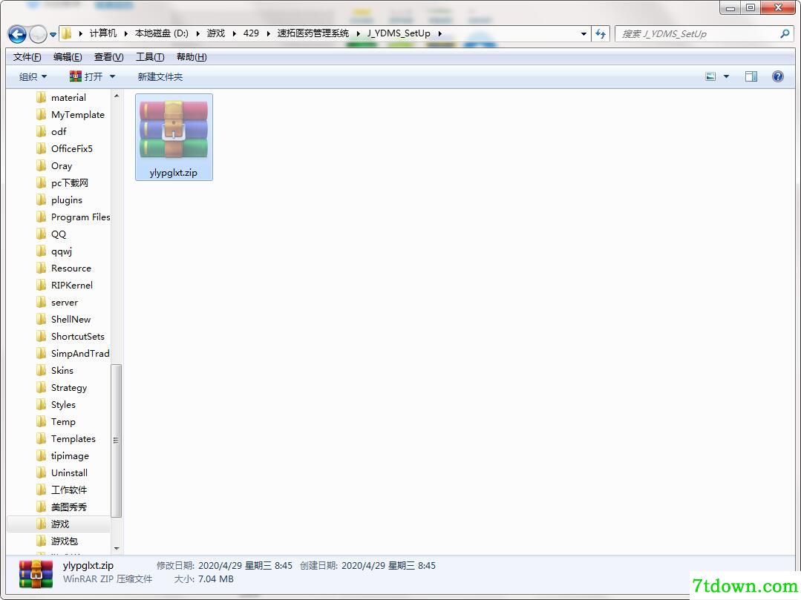Image resolution: width=801 pixels, height=600 pixels.
Task: Open the 工具(T) menu
Action: click(150, 56)
